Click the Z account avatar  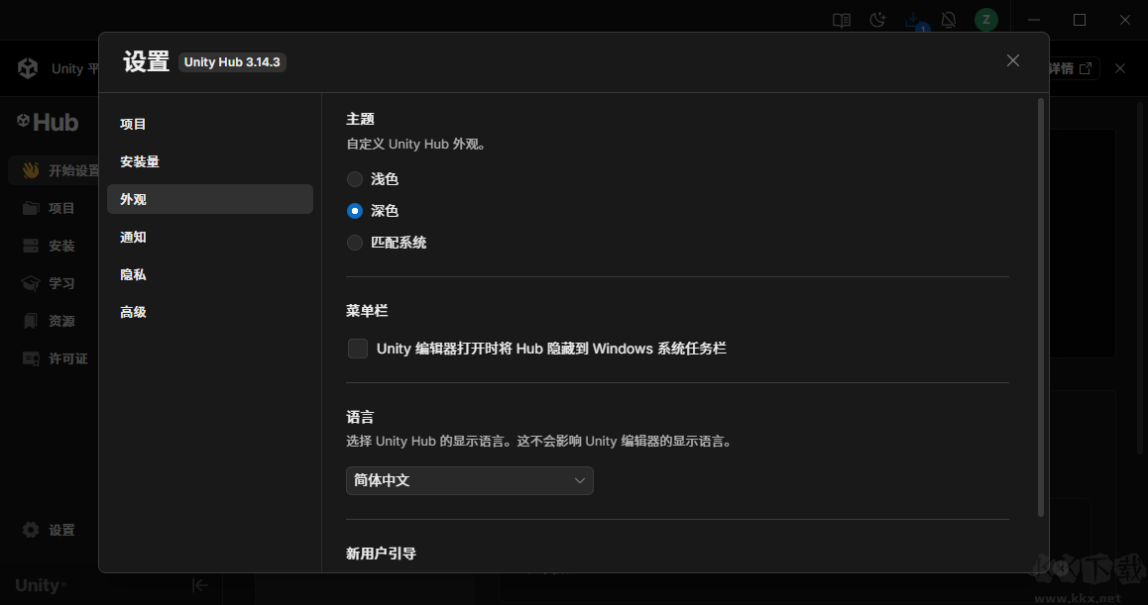coord(985,19)
